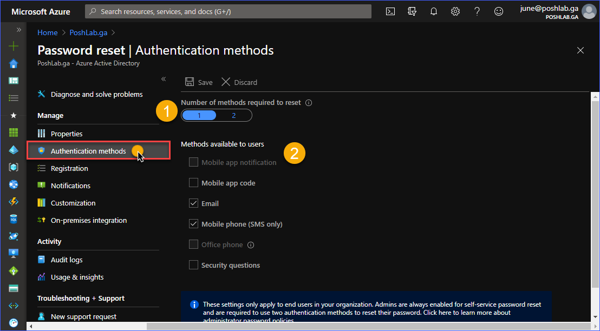Open the Cosmos DB planet icon
The width and height of the screenshot is (600, 331).
[x=14, y=236]
